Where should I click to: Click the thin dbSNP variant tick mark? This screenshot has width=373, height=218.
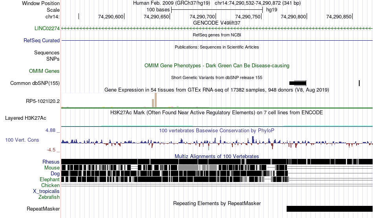(359, 83)
